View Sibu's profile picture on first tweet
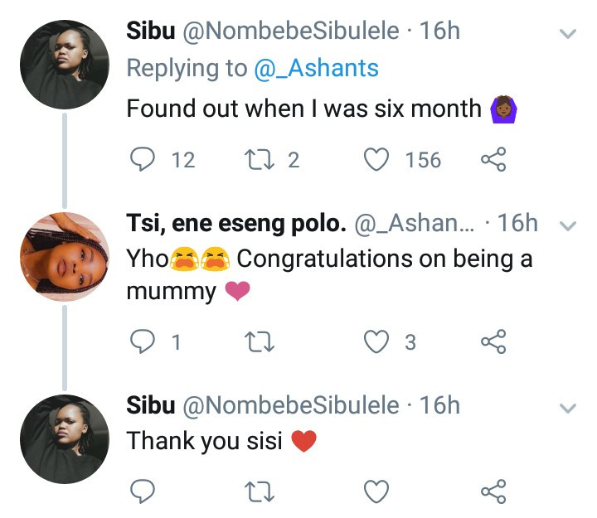The width and height of the screenshot is (597, 518). click(x=65, y=65)
